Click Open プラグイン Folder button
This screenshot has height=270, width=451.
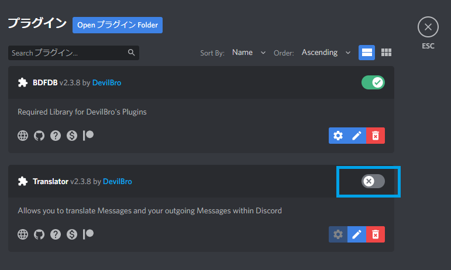point(118,25)
